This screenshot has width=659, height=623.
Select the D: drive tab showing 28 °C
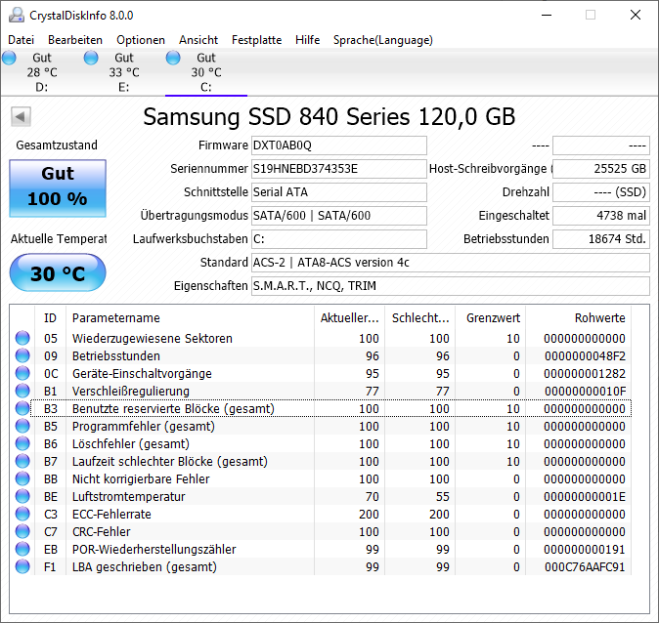click(42, 72)
